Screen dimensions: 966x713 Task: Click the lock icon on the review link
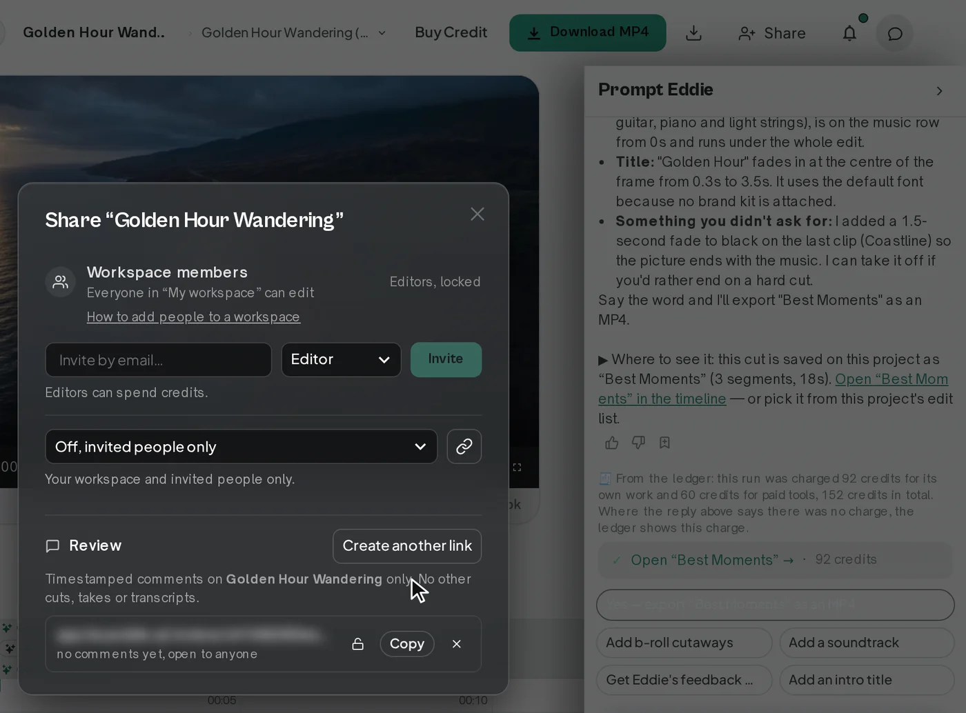(x=357, y=643)
